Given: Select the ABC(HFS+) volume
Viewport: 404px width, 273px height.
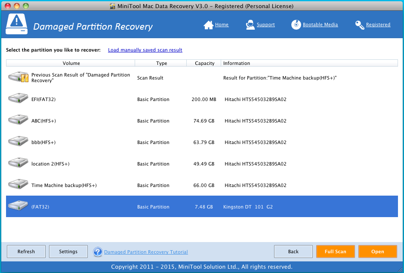Looking at the screenshot, I should pyautogui.click(x=43, y=121).
